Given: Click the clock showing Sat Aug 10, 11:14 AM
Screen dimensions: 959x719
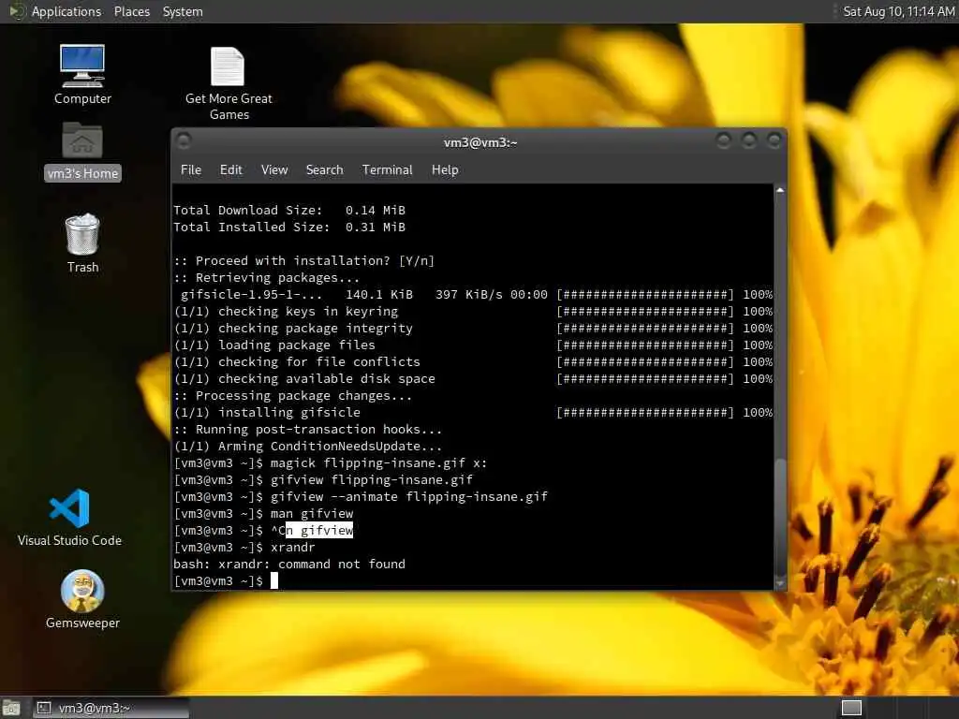Looking at the screenshot, I should [898, 11].
